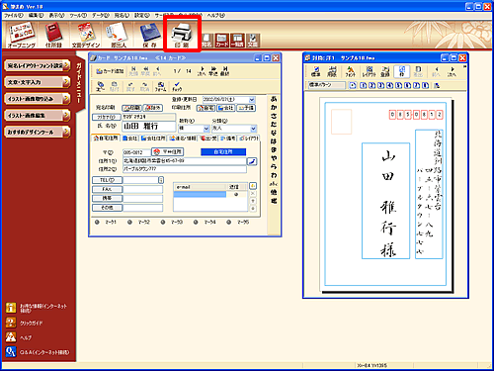494x371 pixels.
Task: Run チェック checkmark icon in card toolbar
Action: [x=177, y=87]
